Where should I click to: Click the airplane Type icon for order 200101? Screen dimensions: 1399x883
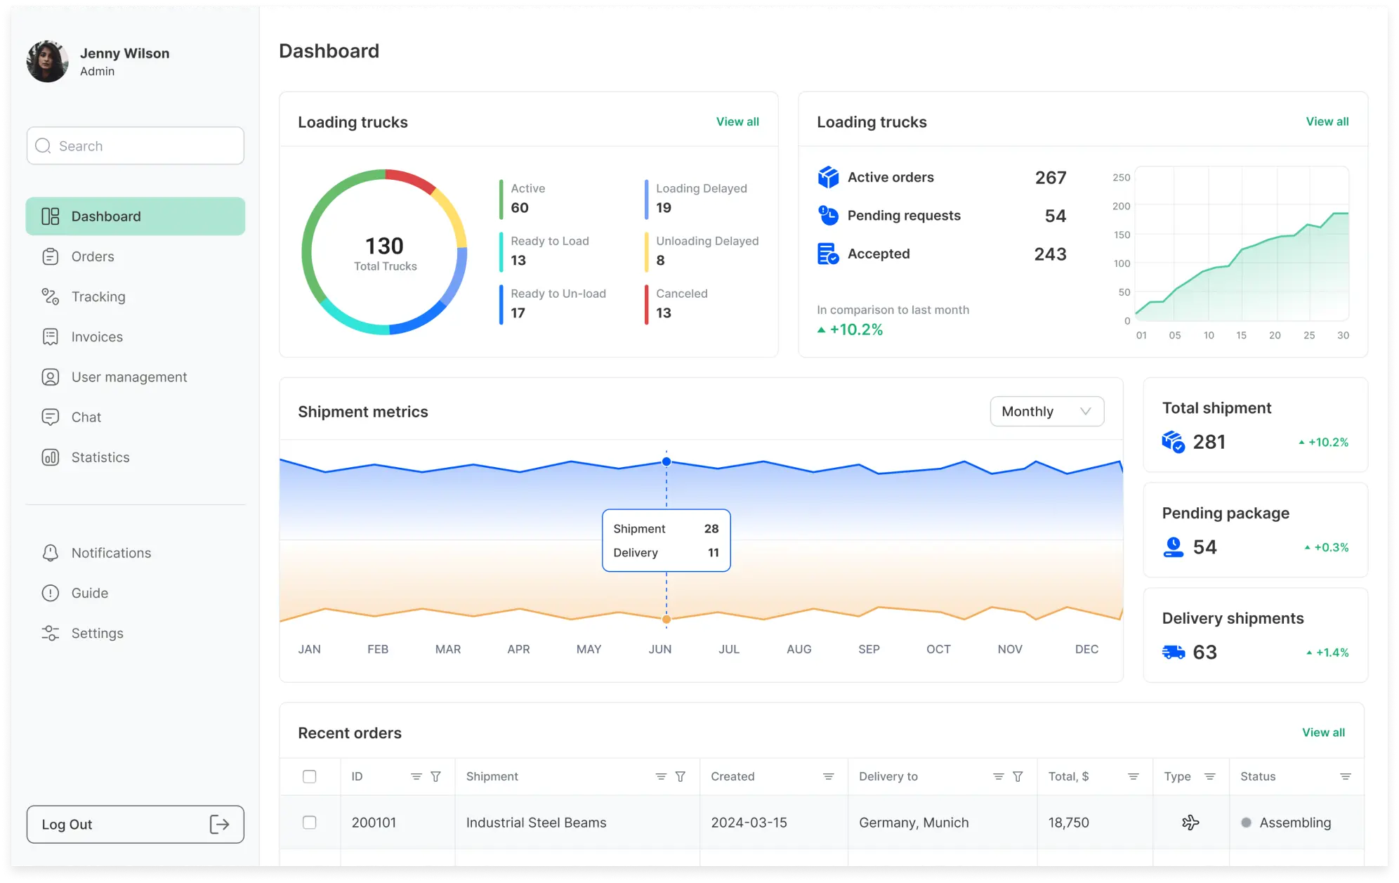tap(1190, 822)
